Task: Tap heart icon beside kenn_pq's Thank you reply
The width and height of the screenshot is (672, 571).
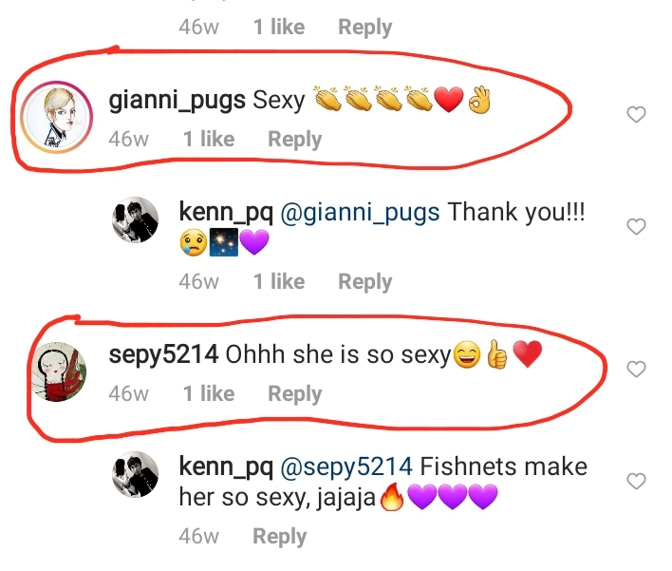Action: tap(638, 226)
